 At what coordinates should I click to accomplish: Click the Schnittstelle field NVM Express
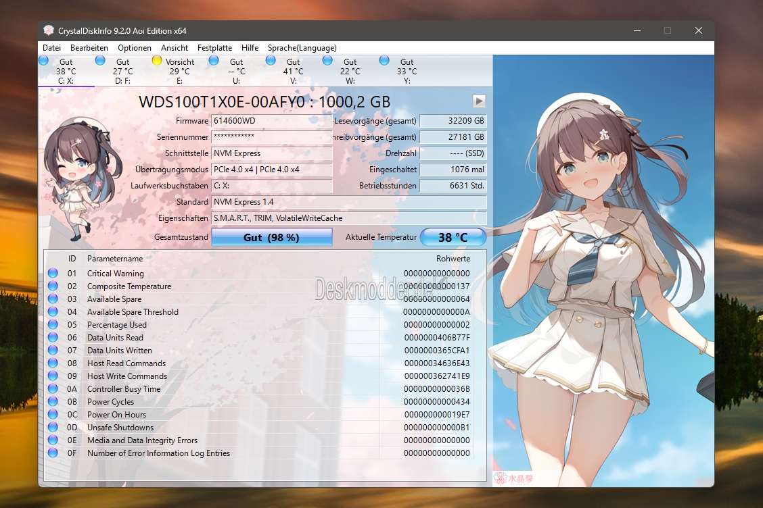pyautogui.click(x=271, y=153)
